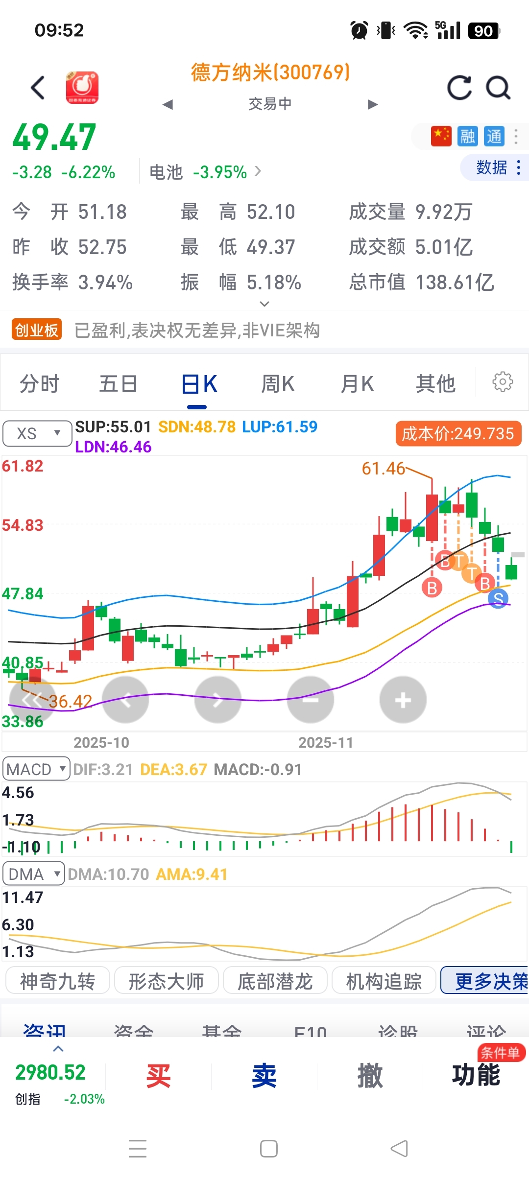Select the 日K chart tab

point(199,384)
